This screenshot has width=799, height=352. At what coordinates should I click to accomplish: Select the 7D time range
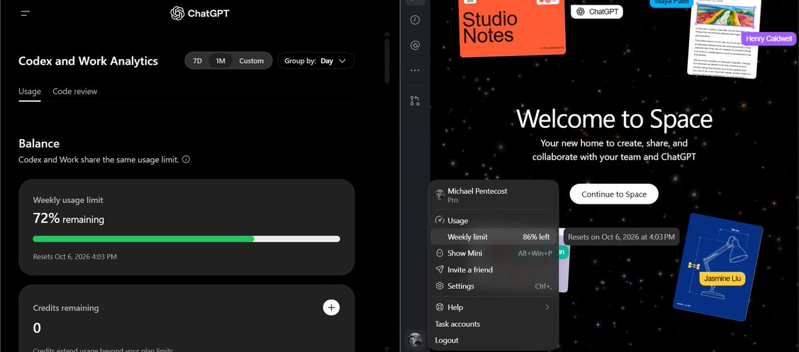pyautogui.click(x=197, y=61)
